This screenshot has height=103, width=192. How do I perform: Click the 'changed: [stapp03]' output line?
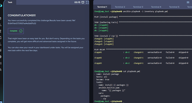pyautogui.click(x=104, y=41)
